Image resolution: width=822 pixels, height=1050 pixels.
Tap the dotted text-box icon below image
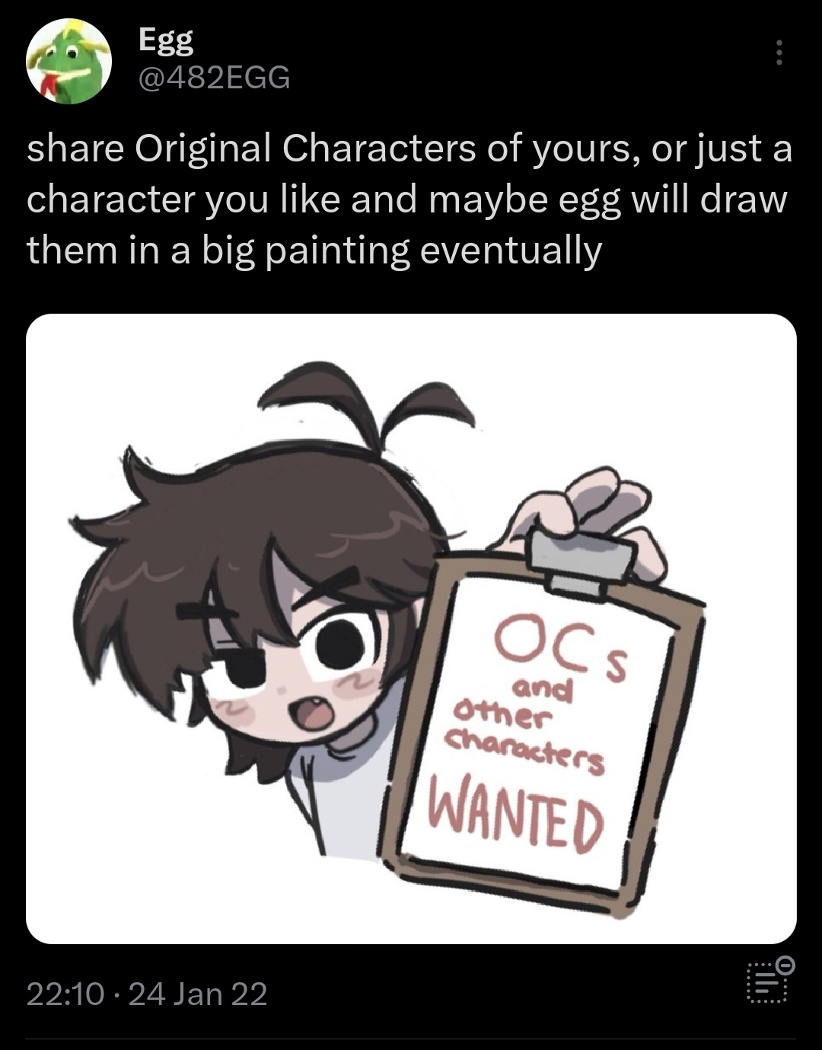(766, 985)
